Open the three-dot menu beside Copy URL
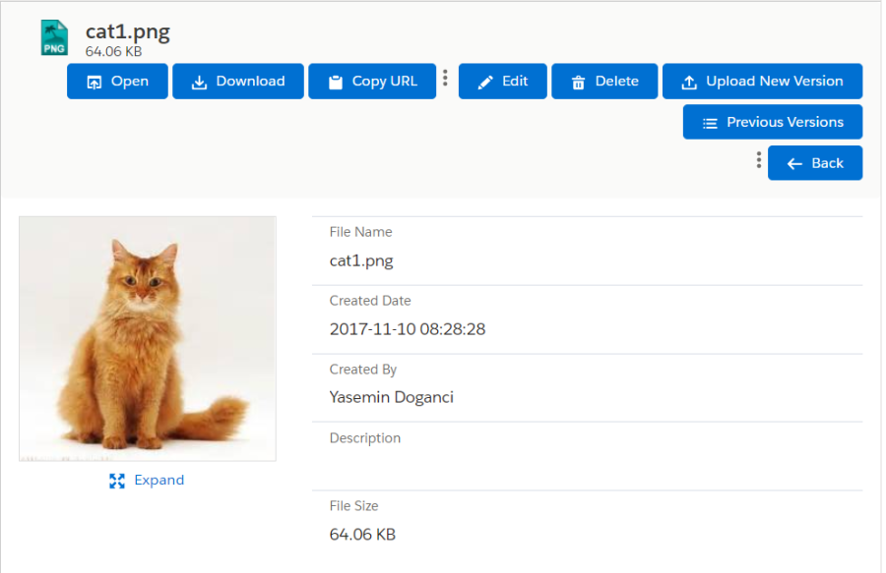886x573 pixels. 445,78
